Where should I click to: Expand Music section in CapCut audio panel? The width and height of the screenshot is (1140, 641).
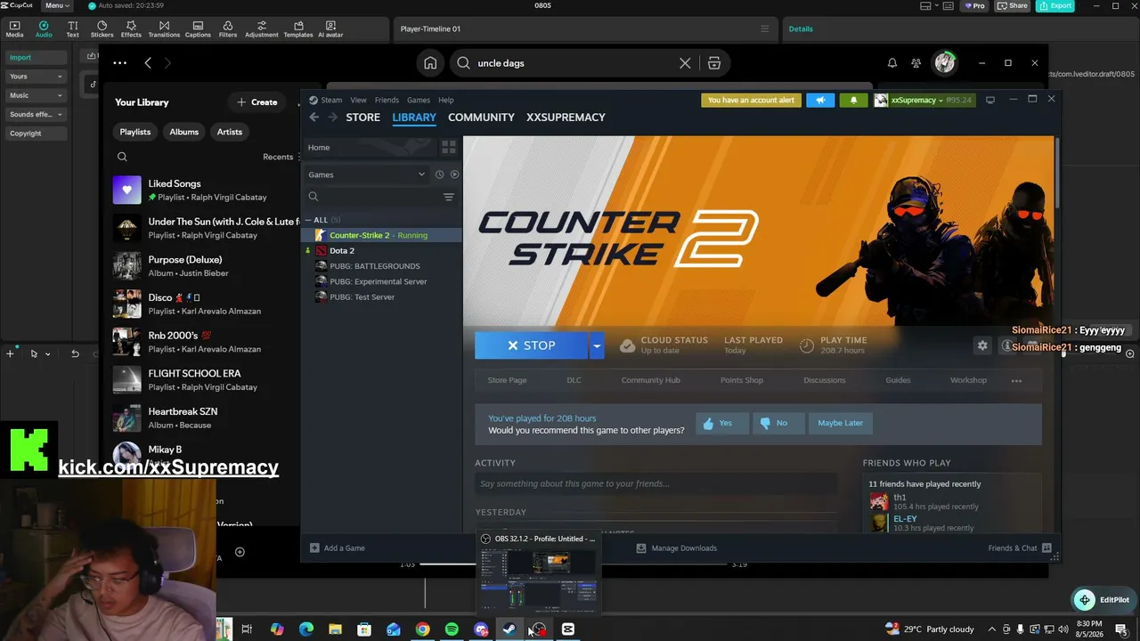coord(36,95)
